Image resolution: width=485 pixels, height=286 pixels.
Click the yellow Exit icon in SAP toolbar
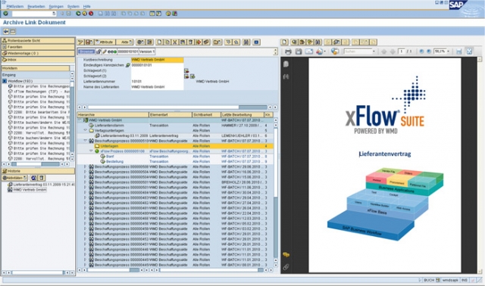(84, 14)
